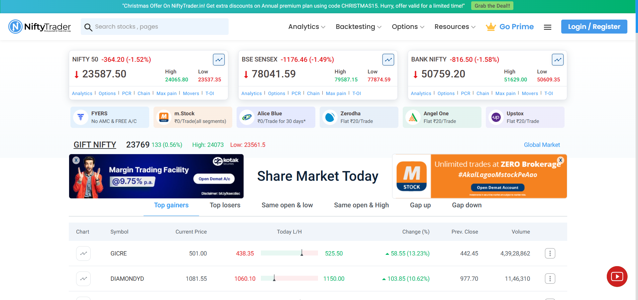This screenshot has height=300, width=638.
Task: Click Open Demat Account in m.Stock ad
Action: pyautogui.click(x=497, y=188)
